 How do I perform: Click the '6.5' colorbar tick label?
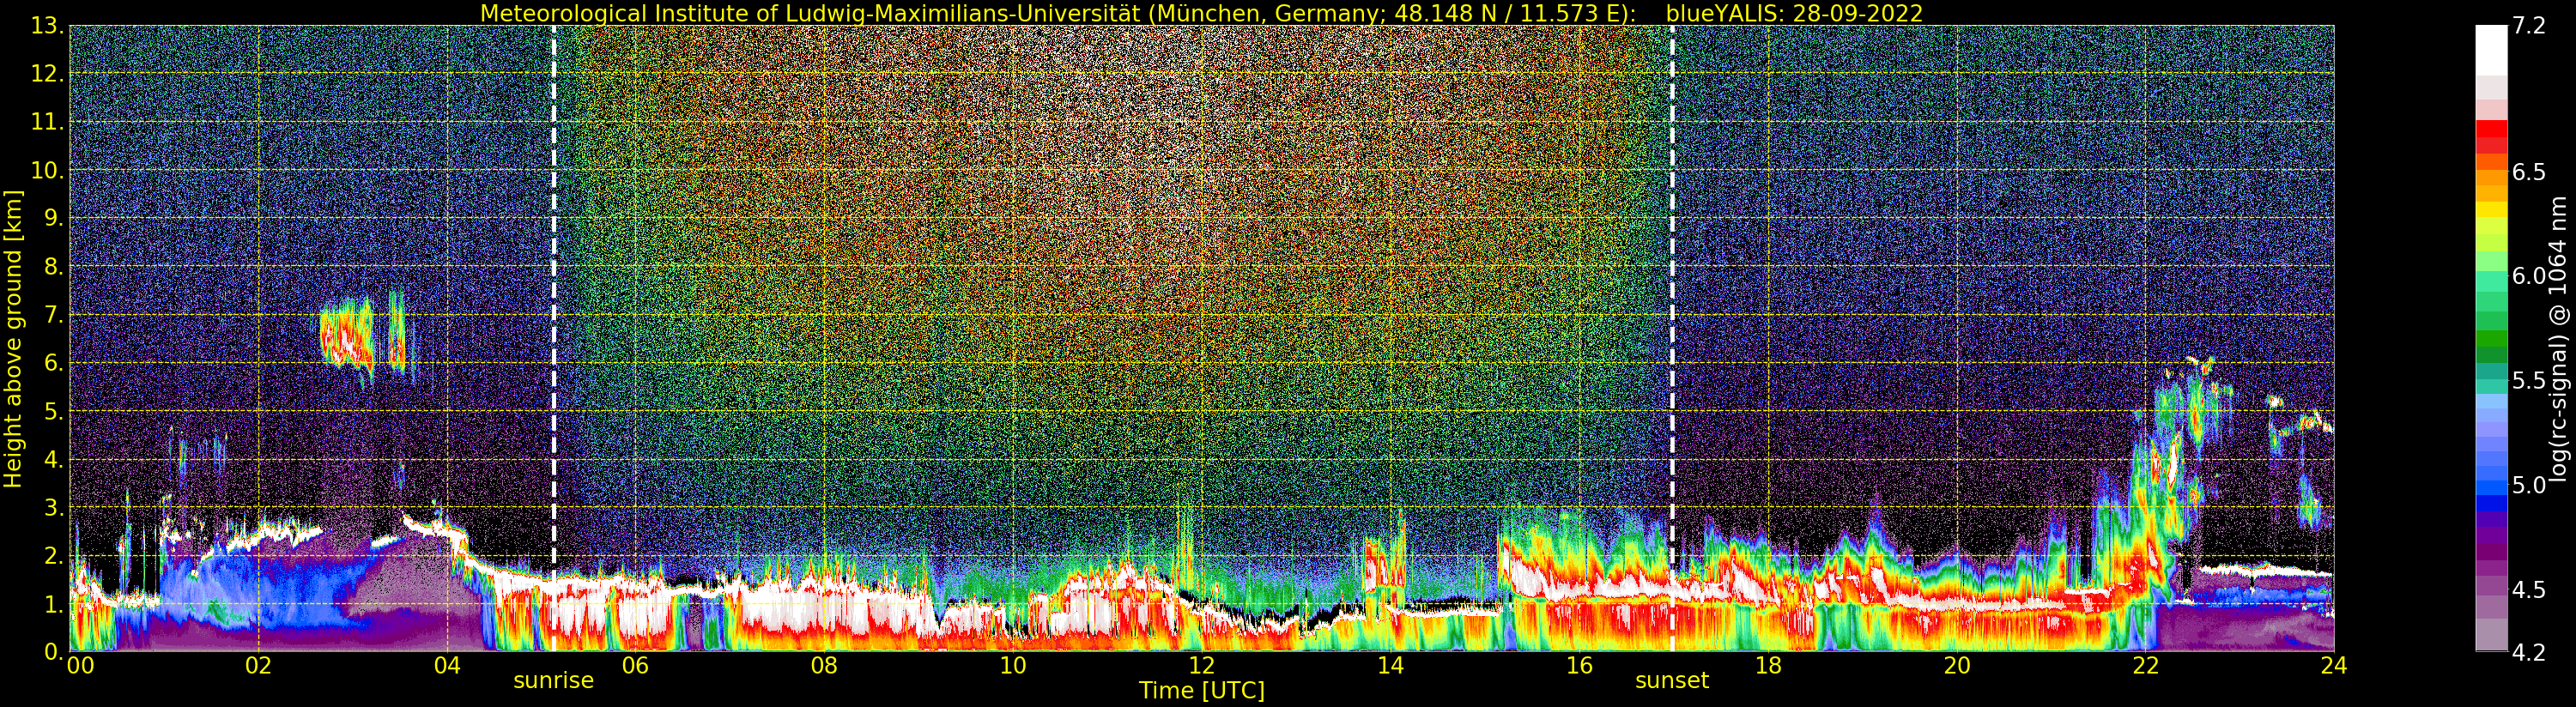[x=2529, y=172]
